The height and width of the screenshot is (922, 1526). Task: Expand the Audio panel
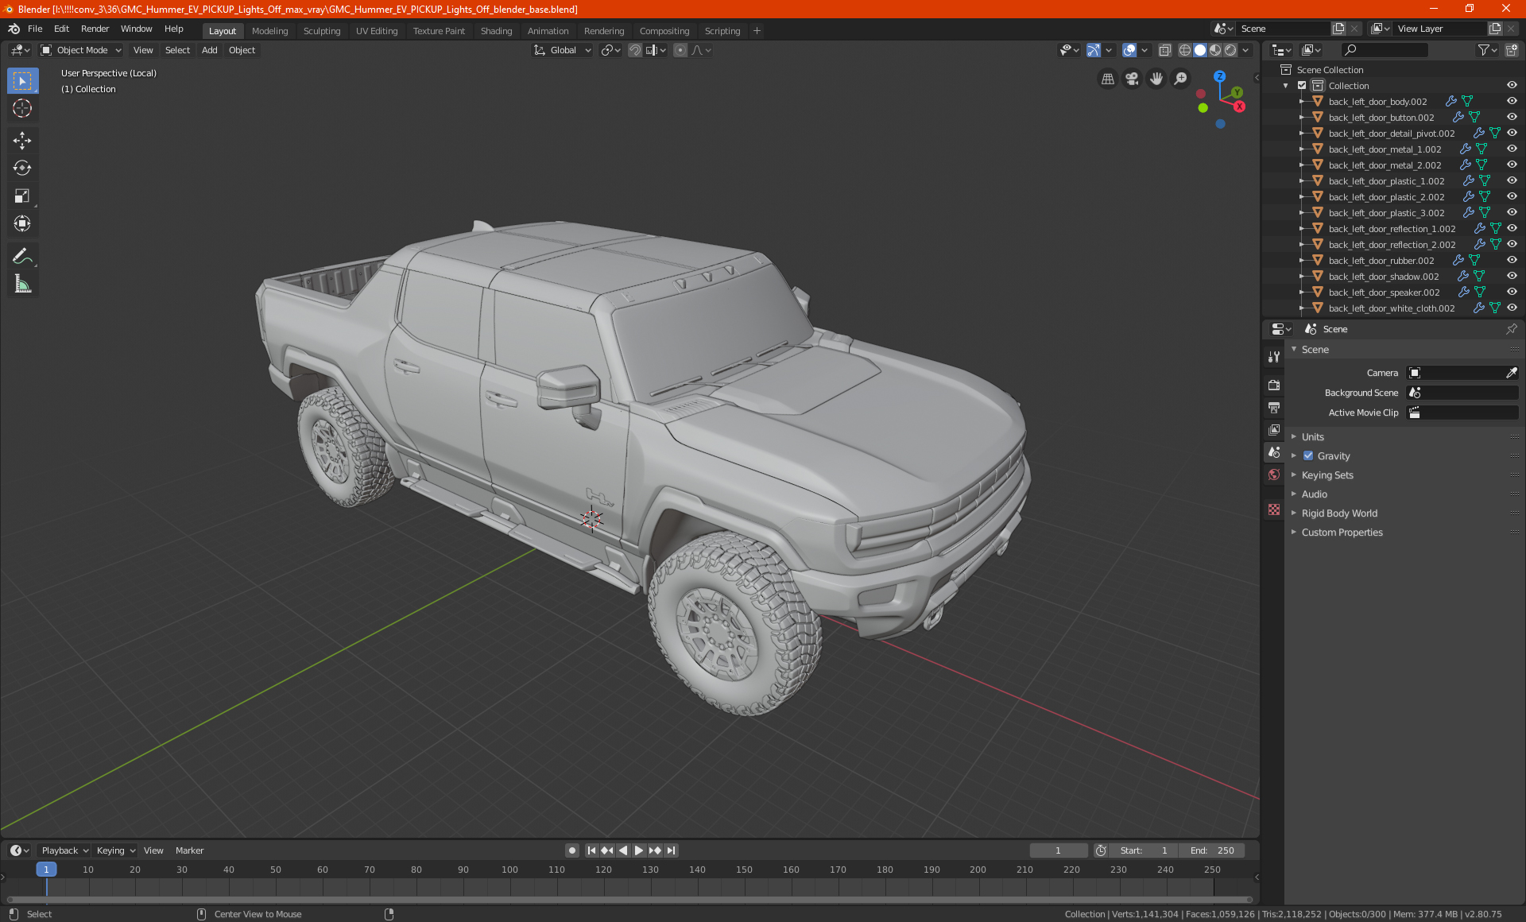coord(1315,494)
